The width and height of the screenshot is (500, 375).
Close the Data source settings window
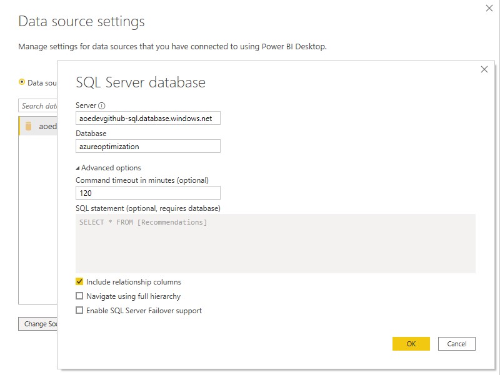click(489, 8)
